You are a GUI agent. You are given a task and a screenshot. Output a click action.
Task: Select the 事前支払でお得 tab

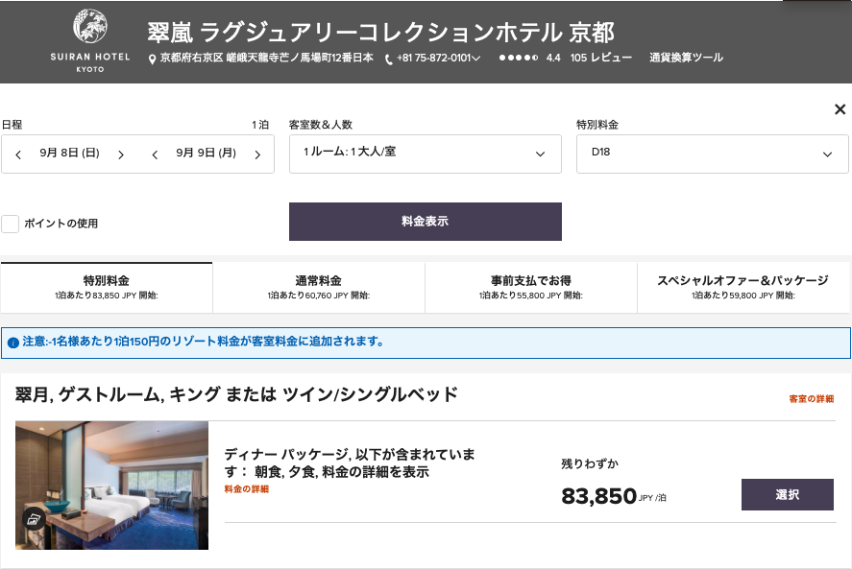click(530, 288)
